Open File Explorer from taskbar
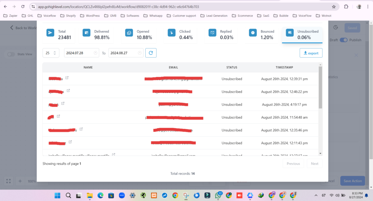Screen dimensions: 373x201 click(90, 196)
